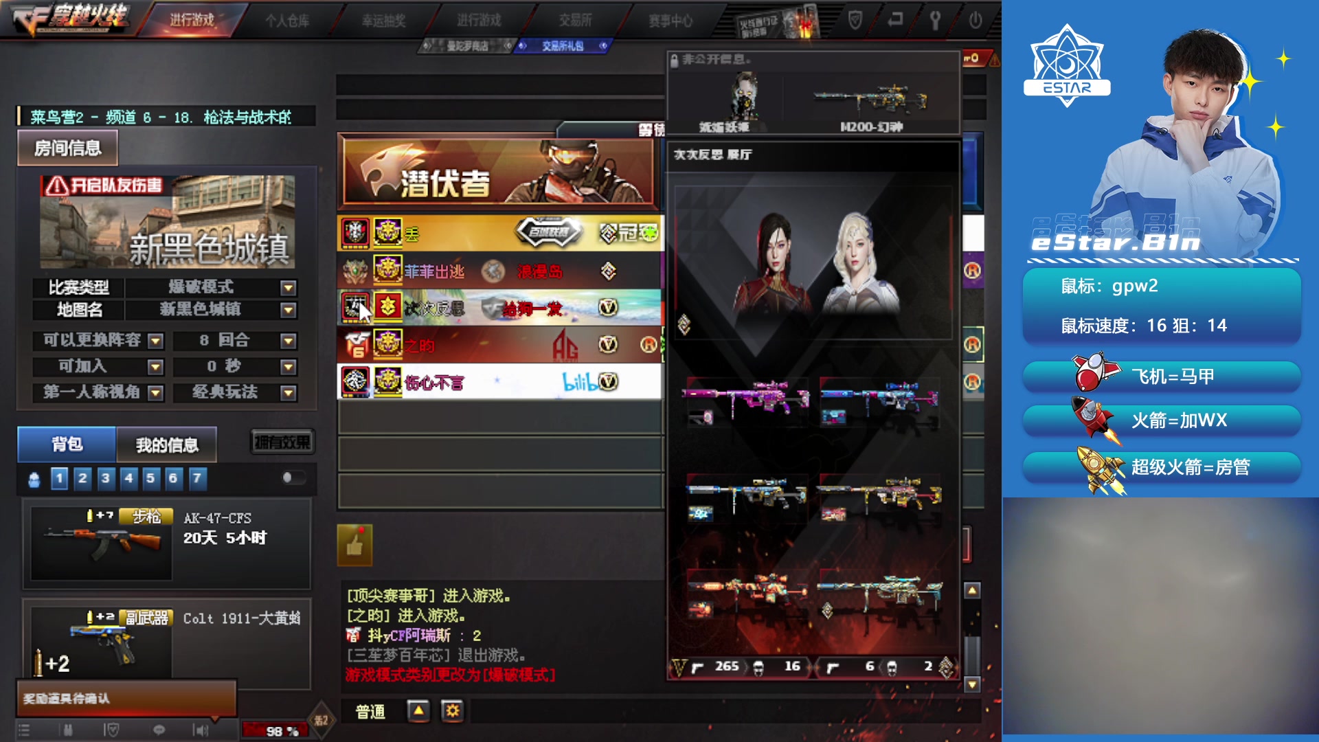Select the 背包 tab
This screenshot has width=1319, height=742.
[67, 445]
